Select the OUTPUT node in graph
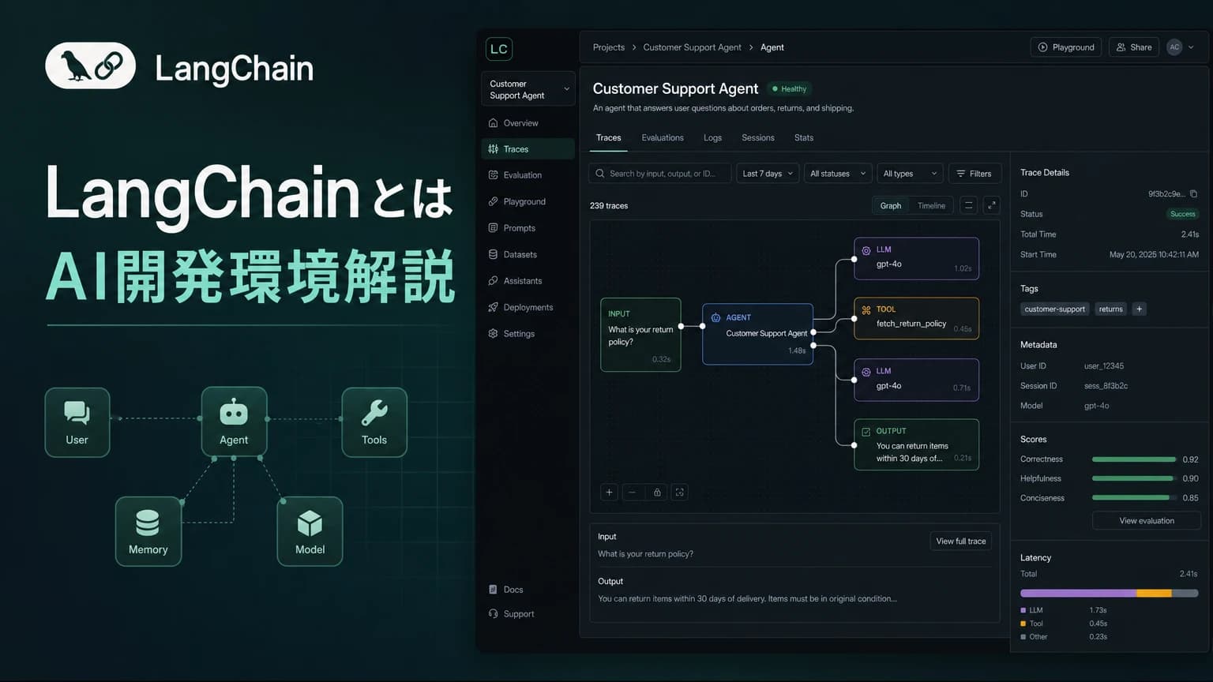 coord(916,444)
